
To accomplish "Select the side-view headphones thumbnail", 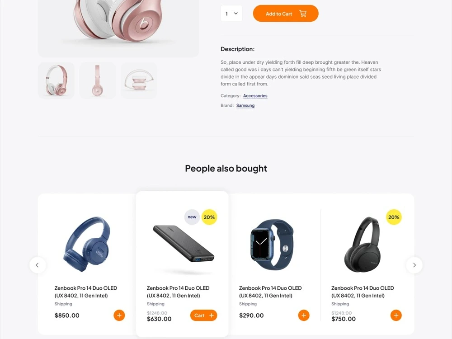I will 98,80.
